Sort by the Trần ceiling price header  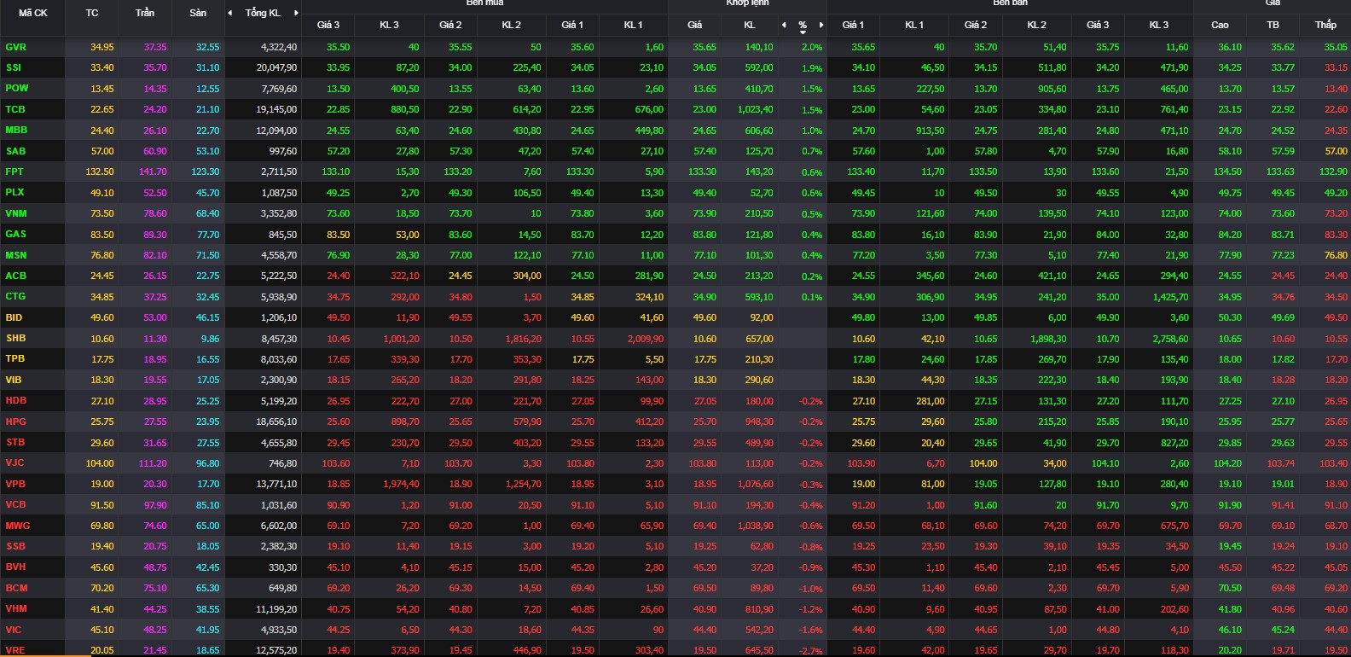click(145, 13)
